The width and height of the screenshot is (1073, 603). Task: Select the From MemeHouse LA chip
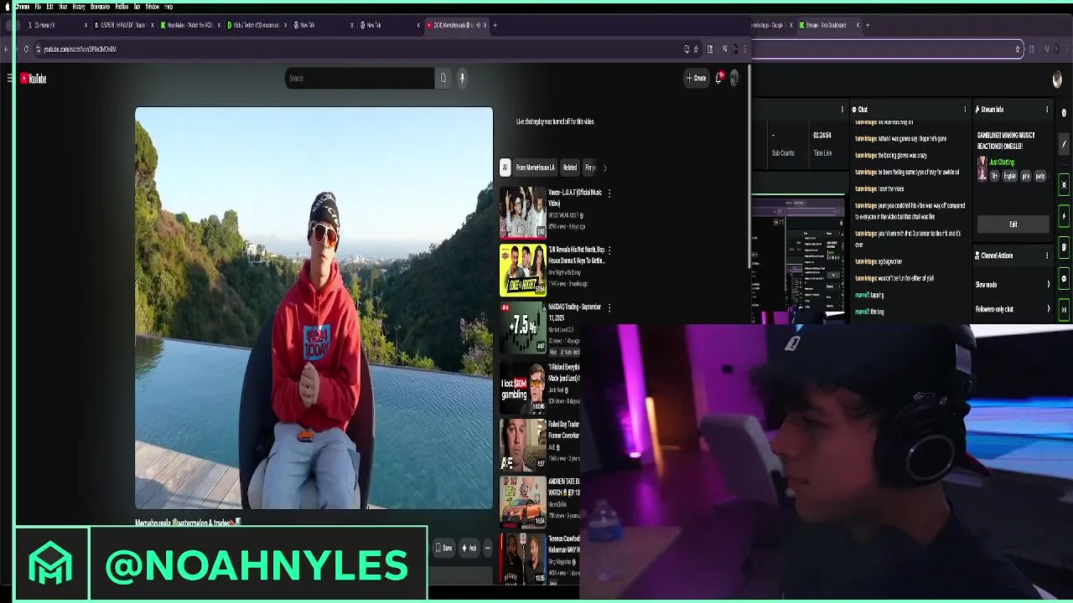[536, 167]
